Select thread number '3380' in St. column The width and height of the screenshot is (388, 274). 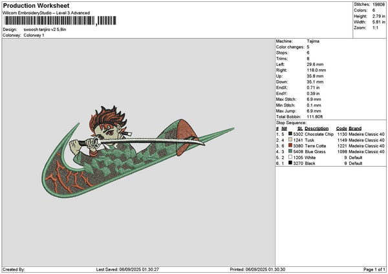tap(298, 146)
